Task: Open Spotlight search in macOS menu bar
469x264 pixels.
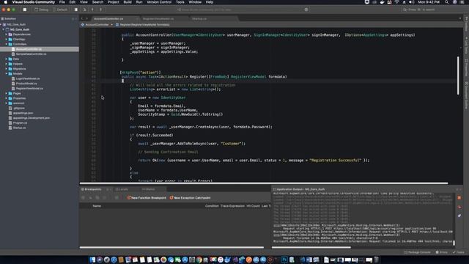Action: 446,2
